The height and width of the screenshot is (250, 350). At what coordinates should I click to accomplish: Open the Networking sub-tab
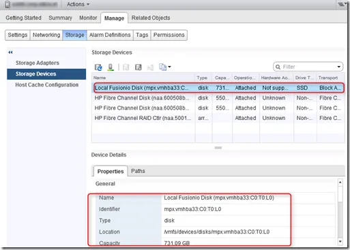46,35
